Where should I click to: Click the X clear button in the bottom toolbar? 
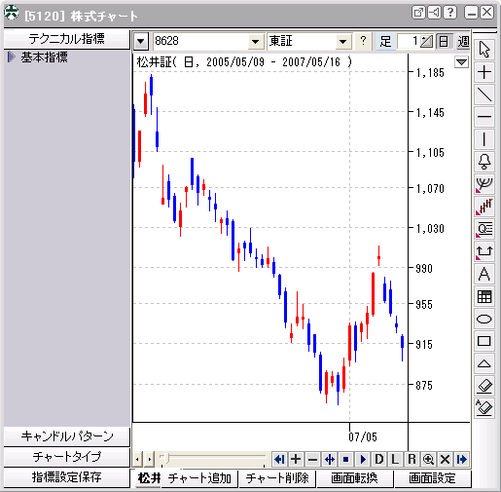(445, 459)
